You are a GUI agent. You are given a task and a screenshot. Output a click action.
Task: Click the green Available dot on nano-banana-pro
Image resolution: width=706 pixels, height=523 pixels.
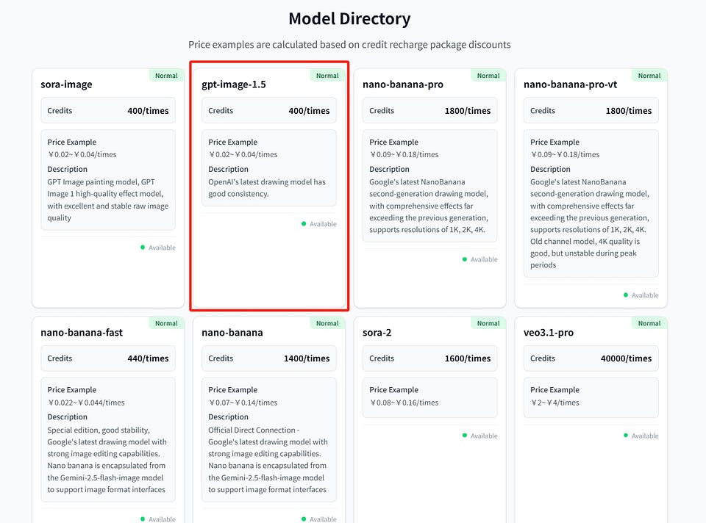465,259
